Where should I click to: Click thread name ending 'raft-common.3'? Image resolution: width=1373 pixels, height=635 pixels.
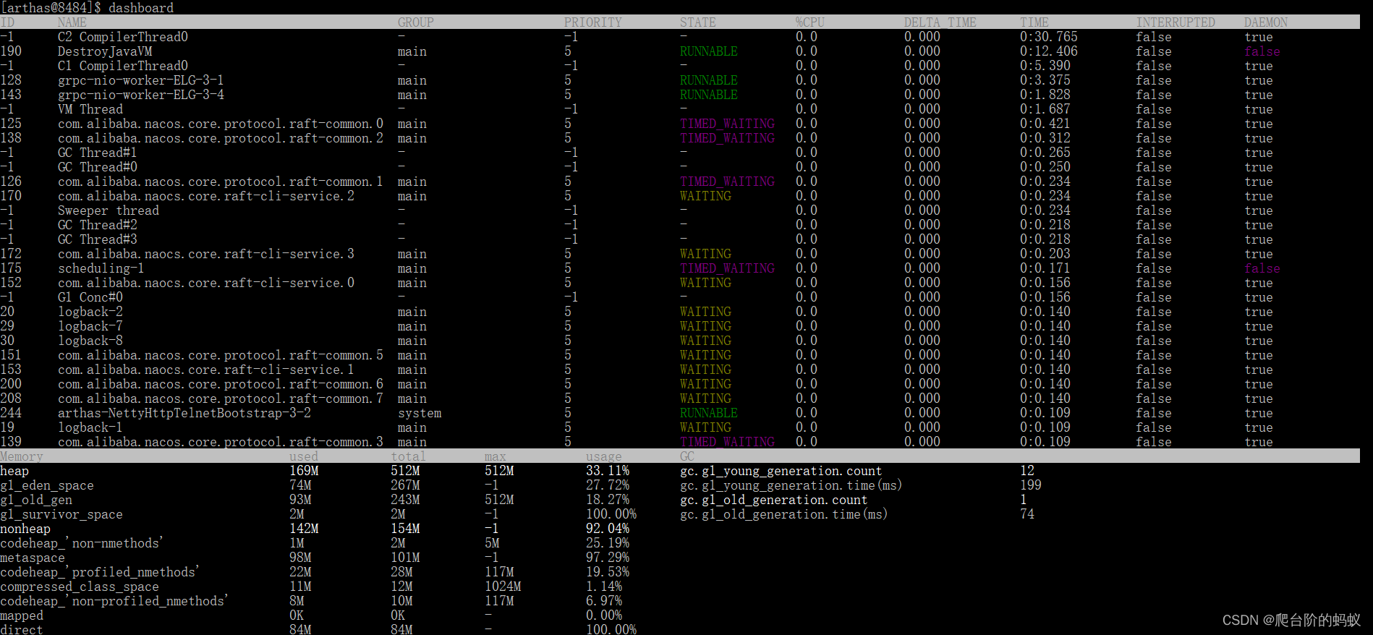tap(221, 442)
